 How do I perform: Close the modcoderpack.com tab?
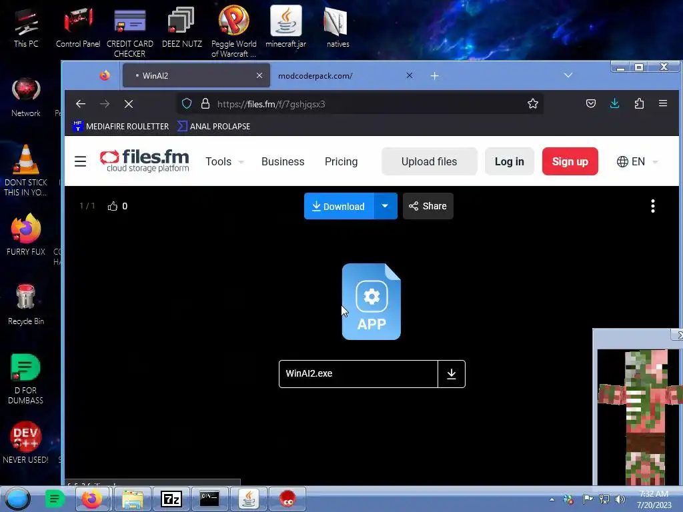pos(409,75)
